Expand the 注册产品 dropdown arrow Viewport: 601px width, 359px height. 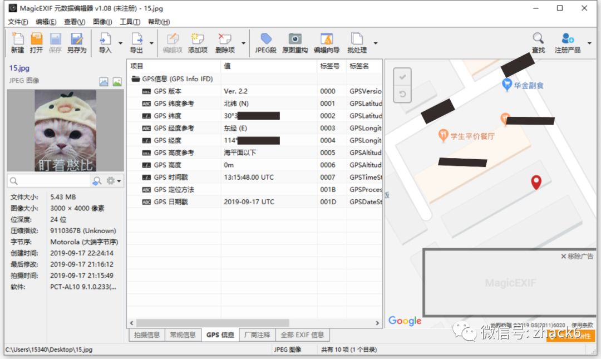[589, 43]
